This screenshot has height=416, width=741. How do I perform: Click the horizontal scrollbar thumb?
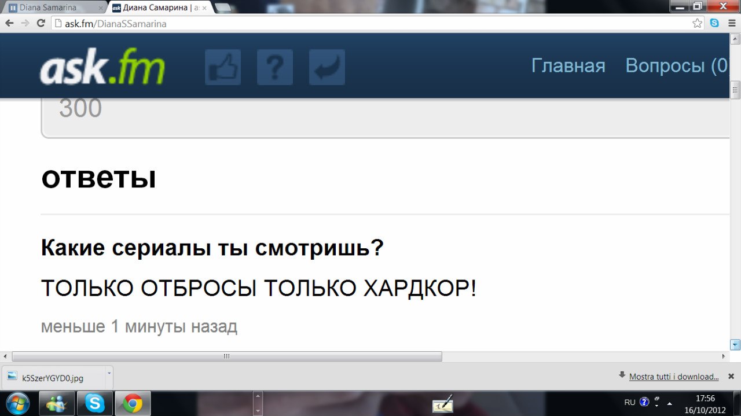tap(227, 356)
